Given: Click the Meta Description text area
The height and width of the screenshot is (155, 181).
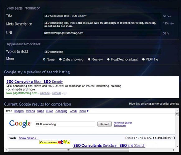Looking at the screenshot, I should (x=102, y=24).
